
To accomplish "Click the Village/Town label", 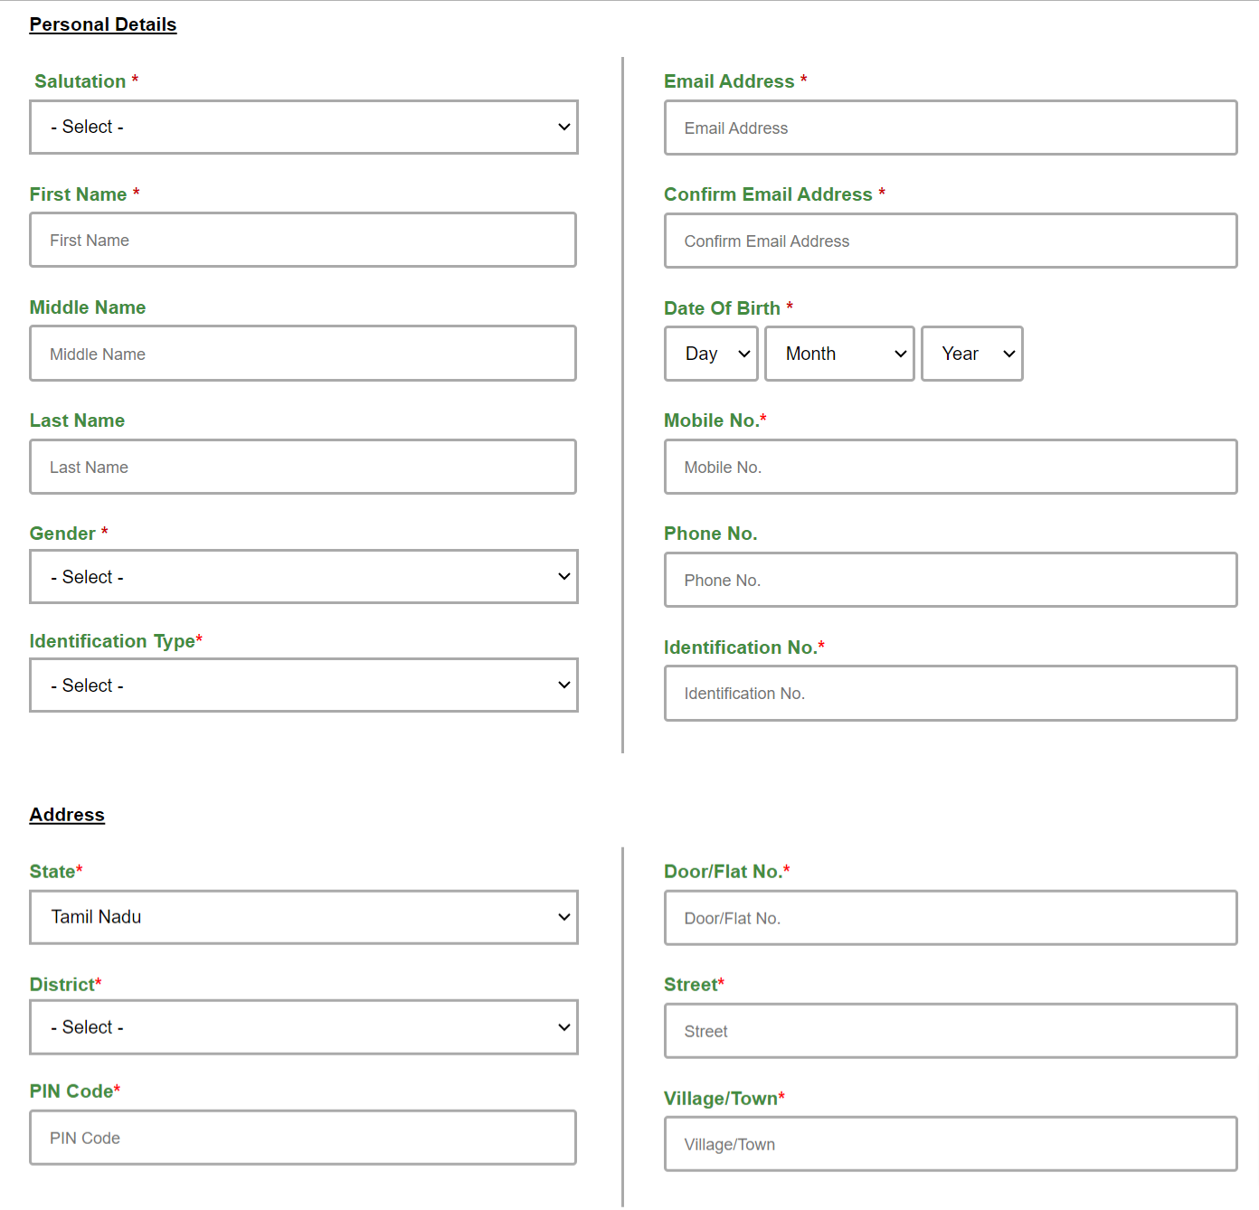I will (x=721, y=1099).
